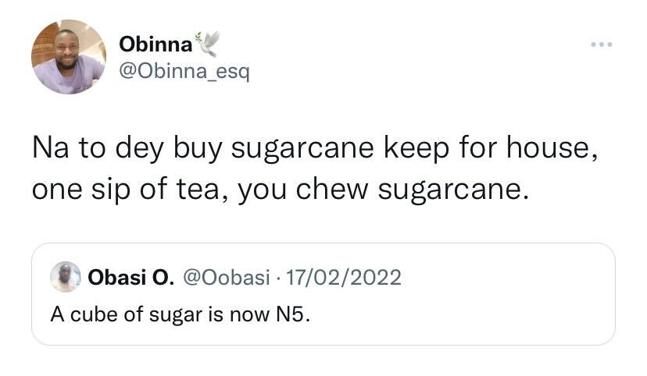Select the word "house" in the tweet
Image resolution: width=647 pixels, height=376 pixels.
pyautogui.click(x=555, y=148)
